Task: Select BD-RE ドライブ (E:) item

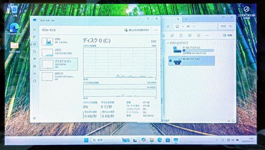Action: coord(192,61)
